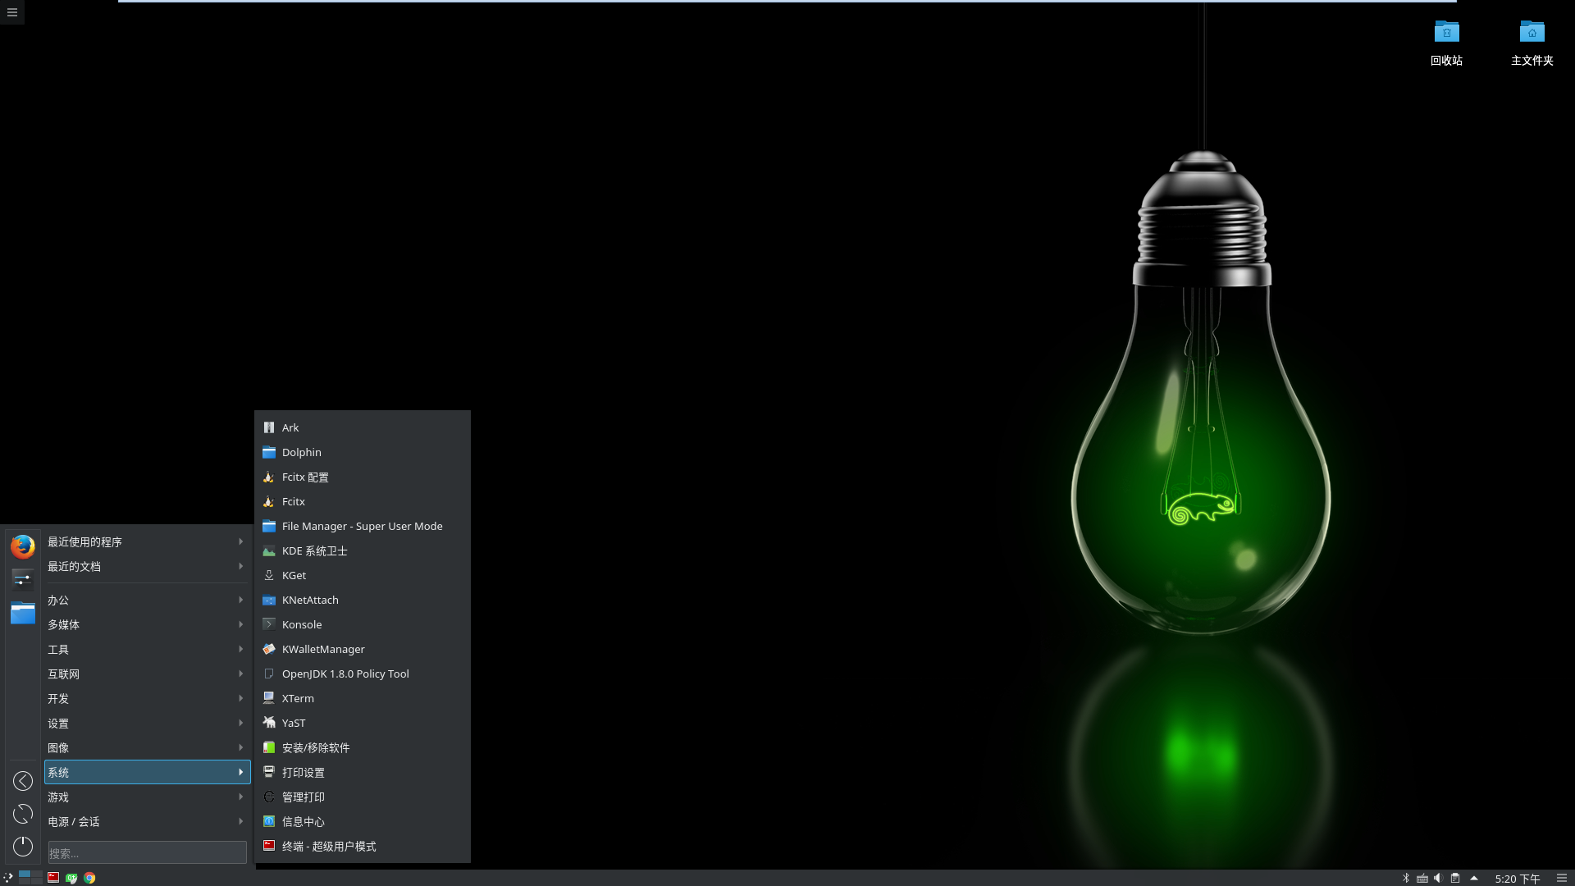Switch to the second virtual desktop in pager
The height and width of the screenshot is (886, 1575).
pyautogui.click(x=36, y=875)
